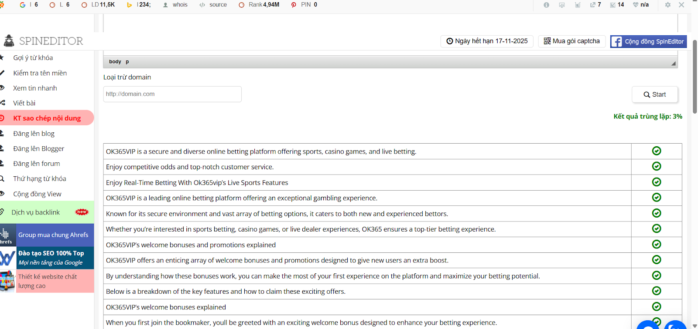
Task: Click check icon for 'By understanding how these bonuses' row
Action: (657, 275)
